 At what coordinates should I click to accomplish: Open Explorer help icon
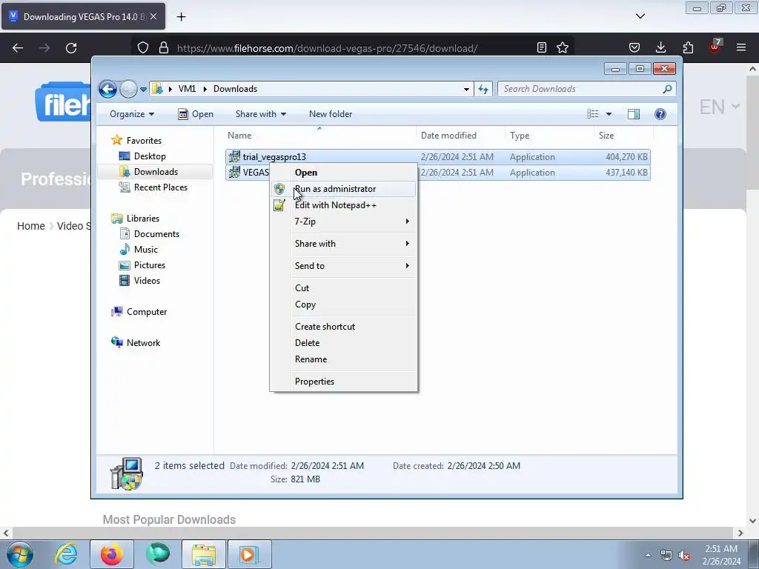660,114
